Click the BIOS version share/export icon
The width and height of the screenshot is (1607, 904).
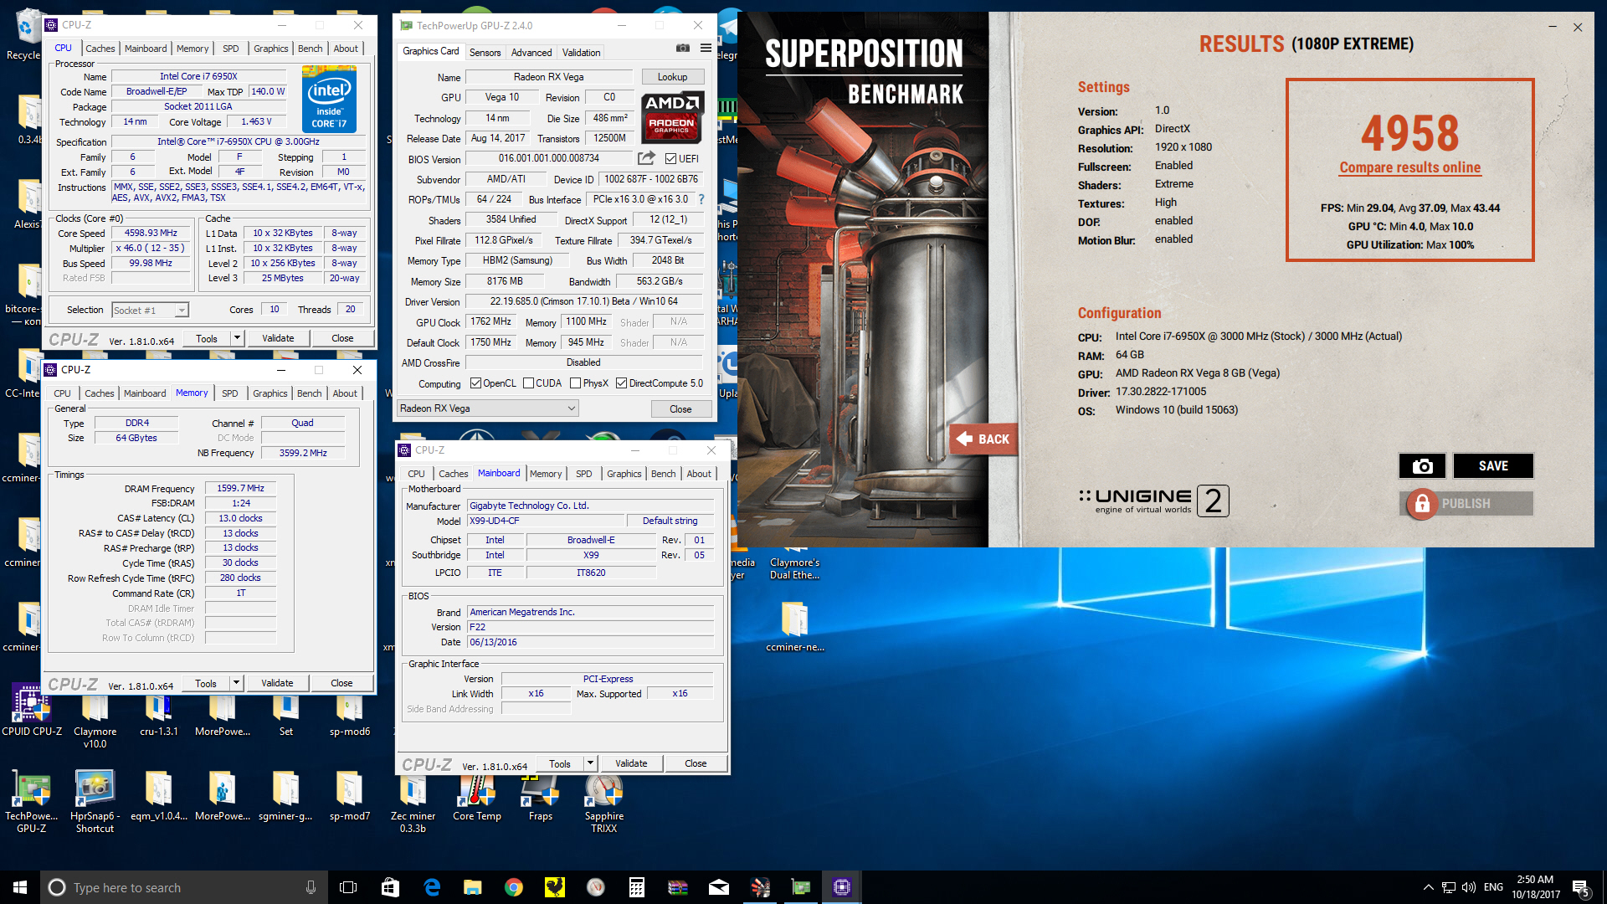click(x=646, y=158)
